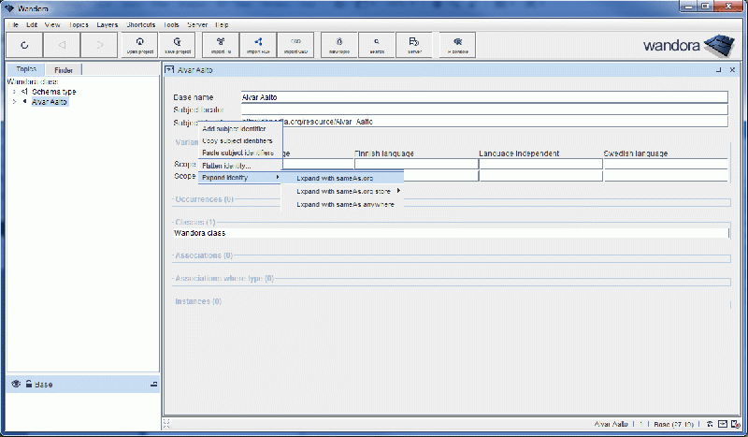Click the back arrow navigation button
The height and width of the screenshot is (437, 748).
(61, 44)
